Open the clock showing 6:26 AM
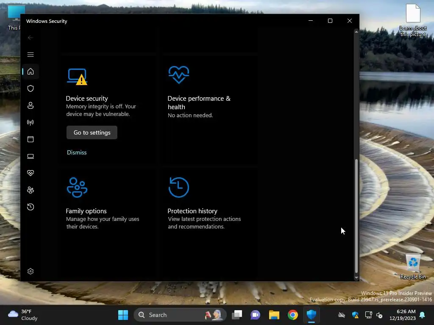The width and height of the screenshot is (434, 325). pos(403,315)
